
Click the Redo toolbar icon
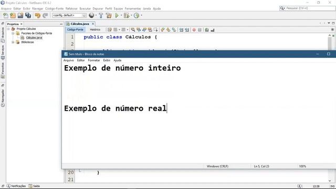(x=45, y=15)
